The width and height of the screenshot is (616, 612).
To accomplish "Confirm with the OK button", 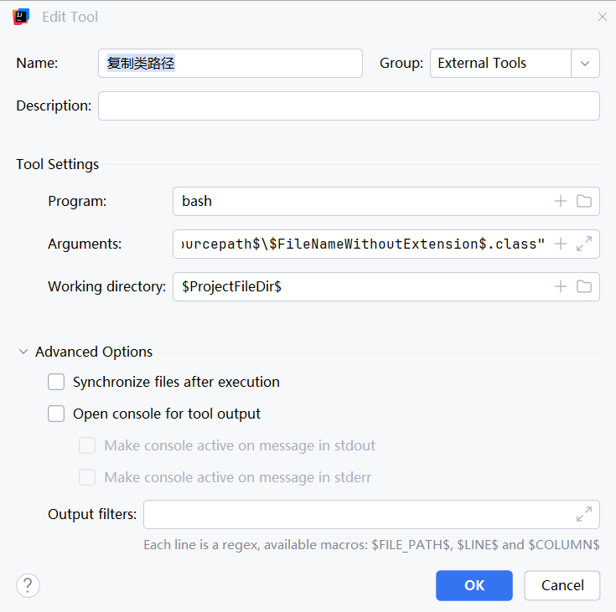I will (x=474, y=585).
